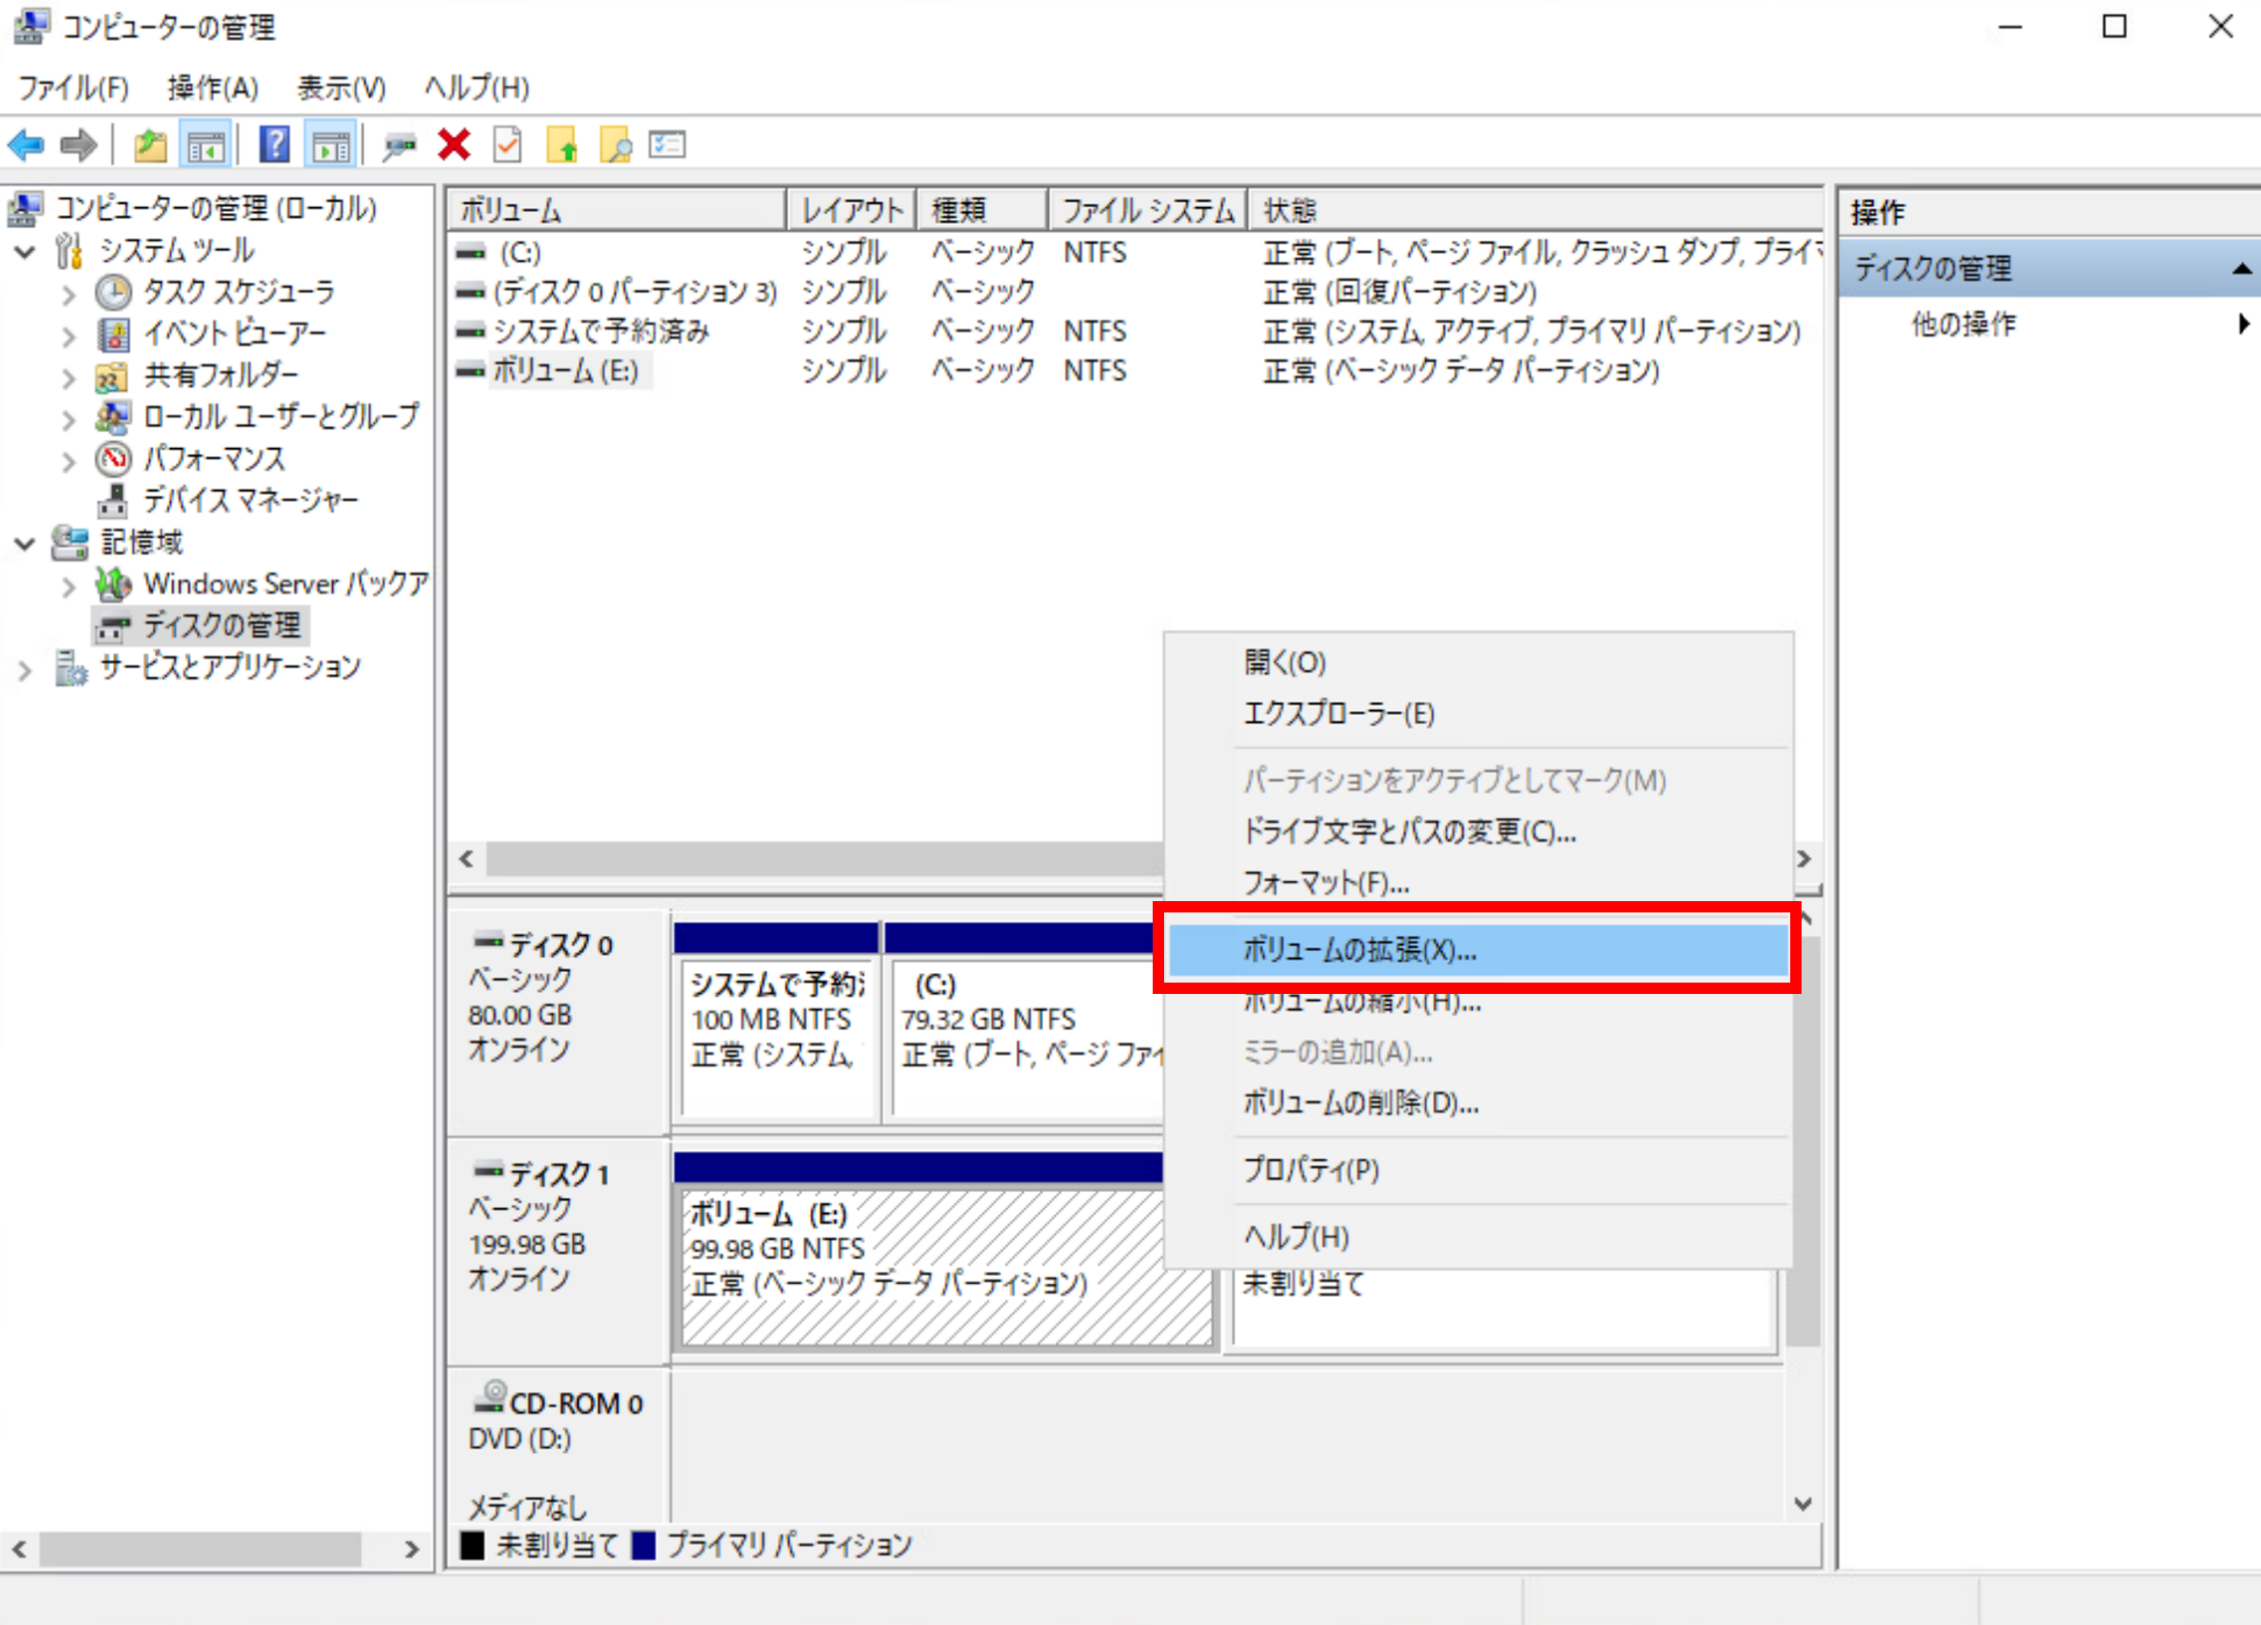The height and width of the screenshot is (1625, 2261).
Task: Choose ボリュームの削除(D)... context menu entry
Action: (x=1360, y=1103)
